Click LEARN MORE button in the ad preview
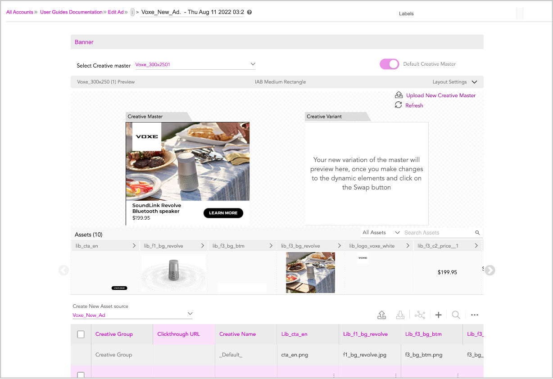Screen dimensions: 553x379 tap(223, 213)
